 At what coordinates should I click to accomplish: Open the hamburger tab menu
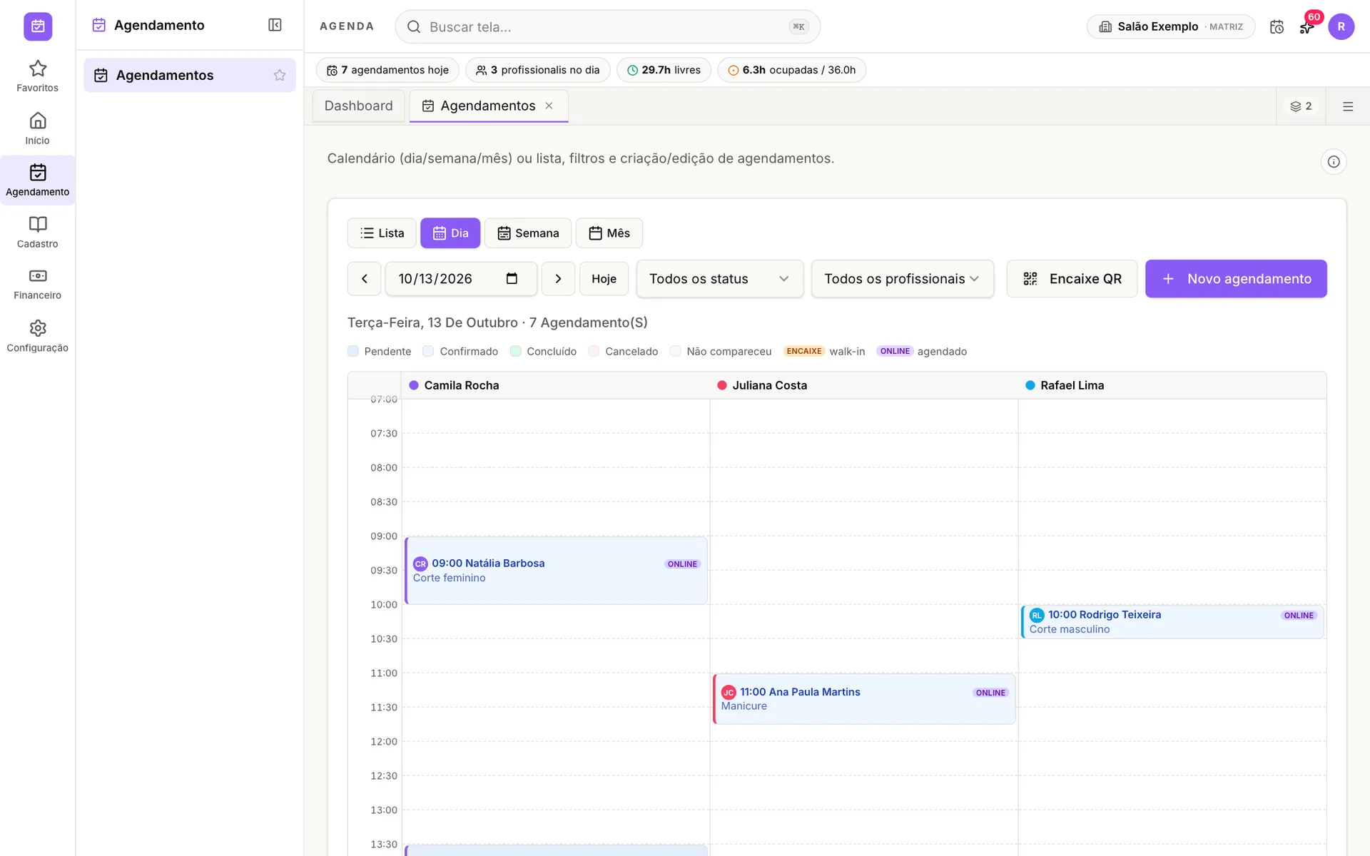(x=1348, y=106)
